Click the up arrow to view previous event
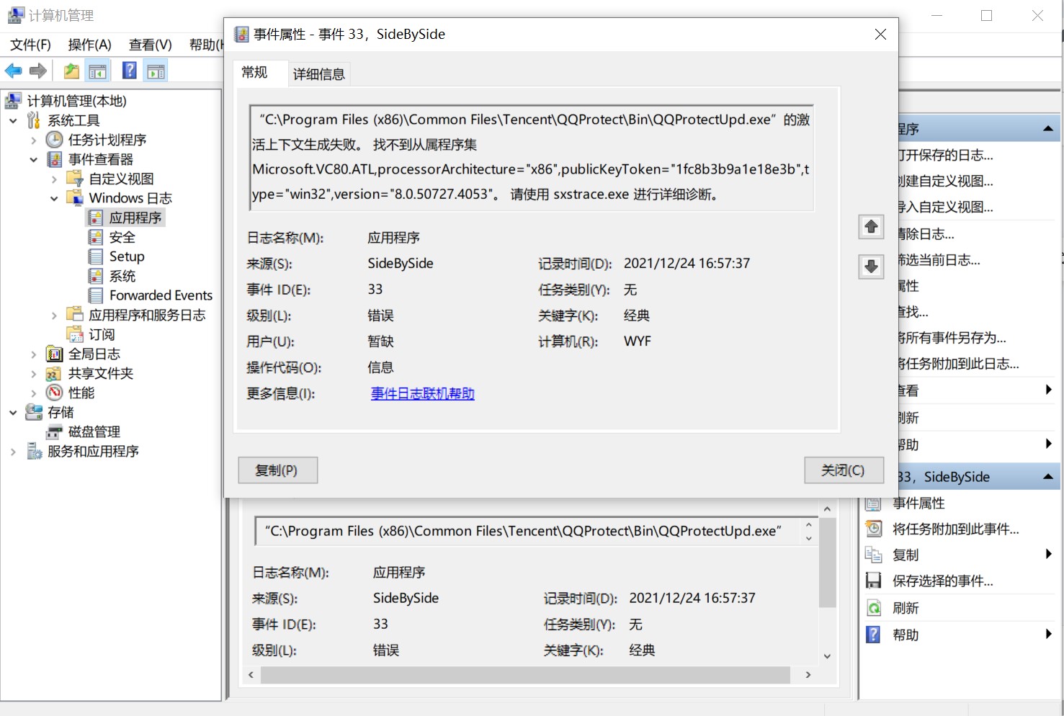The height and width of the screenshot is (716, 1064). coord(871,227)
